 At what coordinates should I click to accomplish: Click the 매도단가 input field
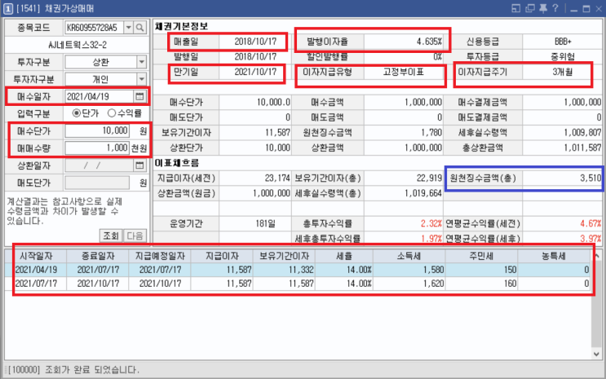point(97,183)
